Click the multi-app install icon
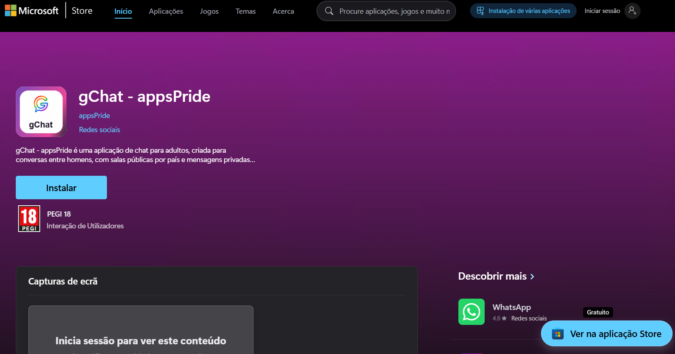The height and width of the screenshot is (354, 675). [x=480, y=11]
